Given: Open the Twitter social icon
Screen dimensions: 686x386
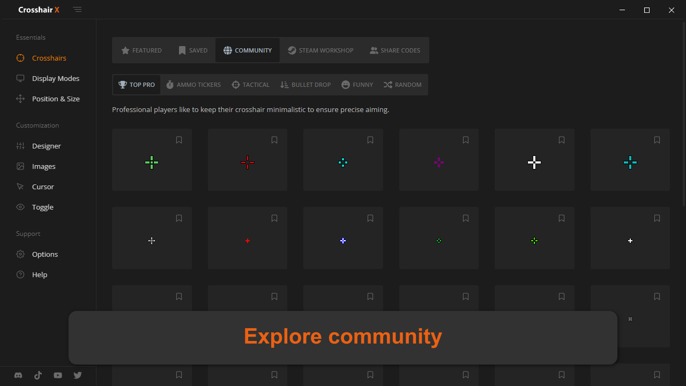Looking at the screenshot, I should coord(78,375).
